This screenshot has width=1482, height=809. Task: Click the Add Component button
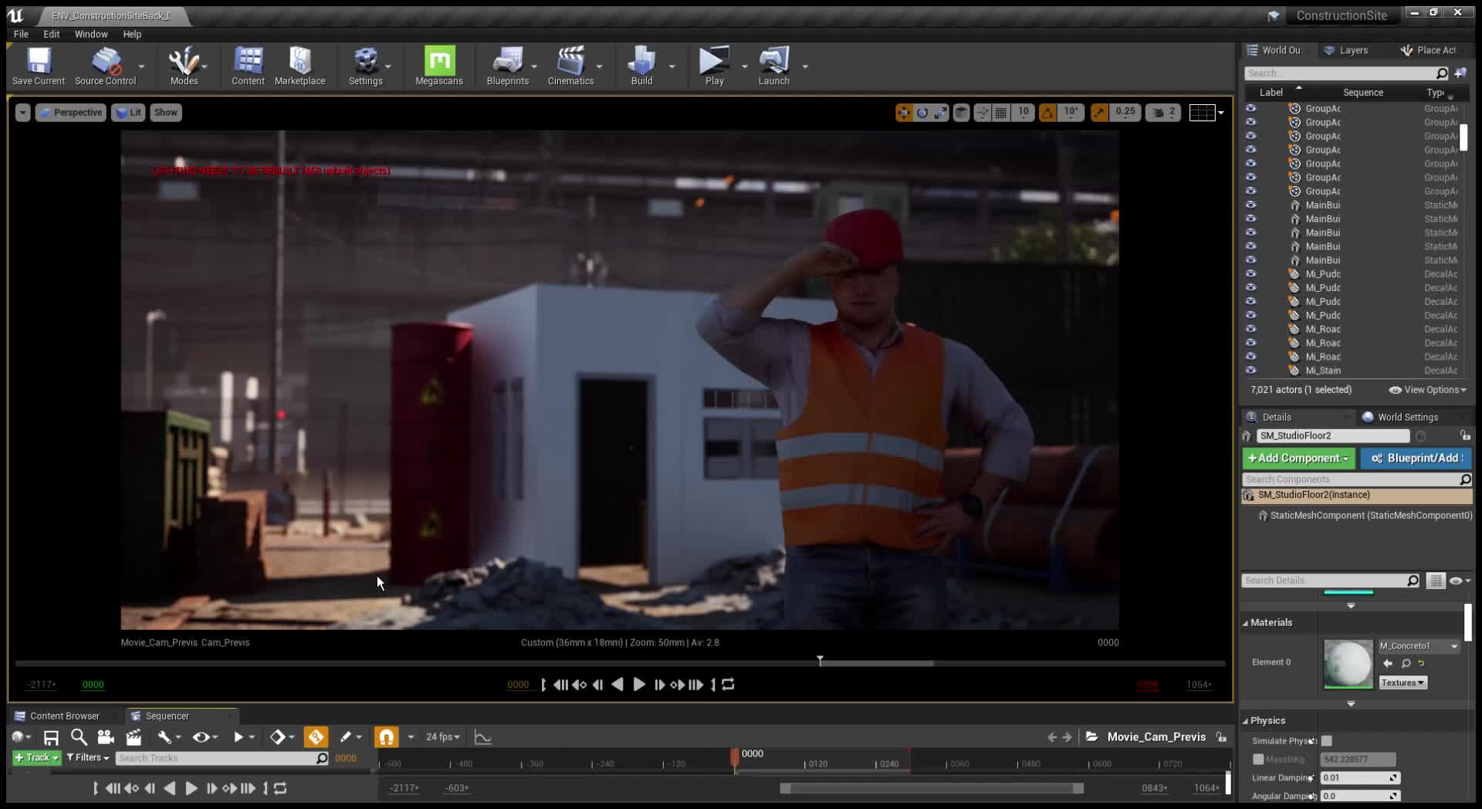tap(1298, 459)
